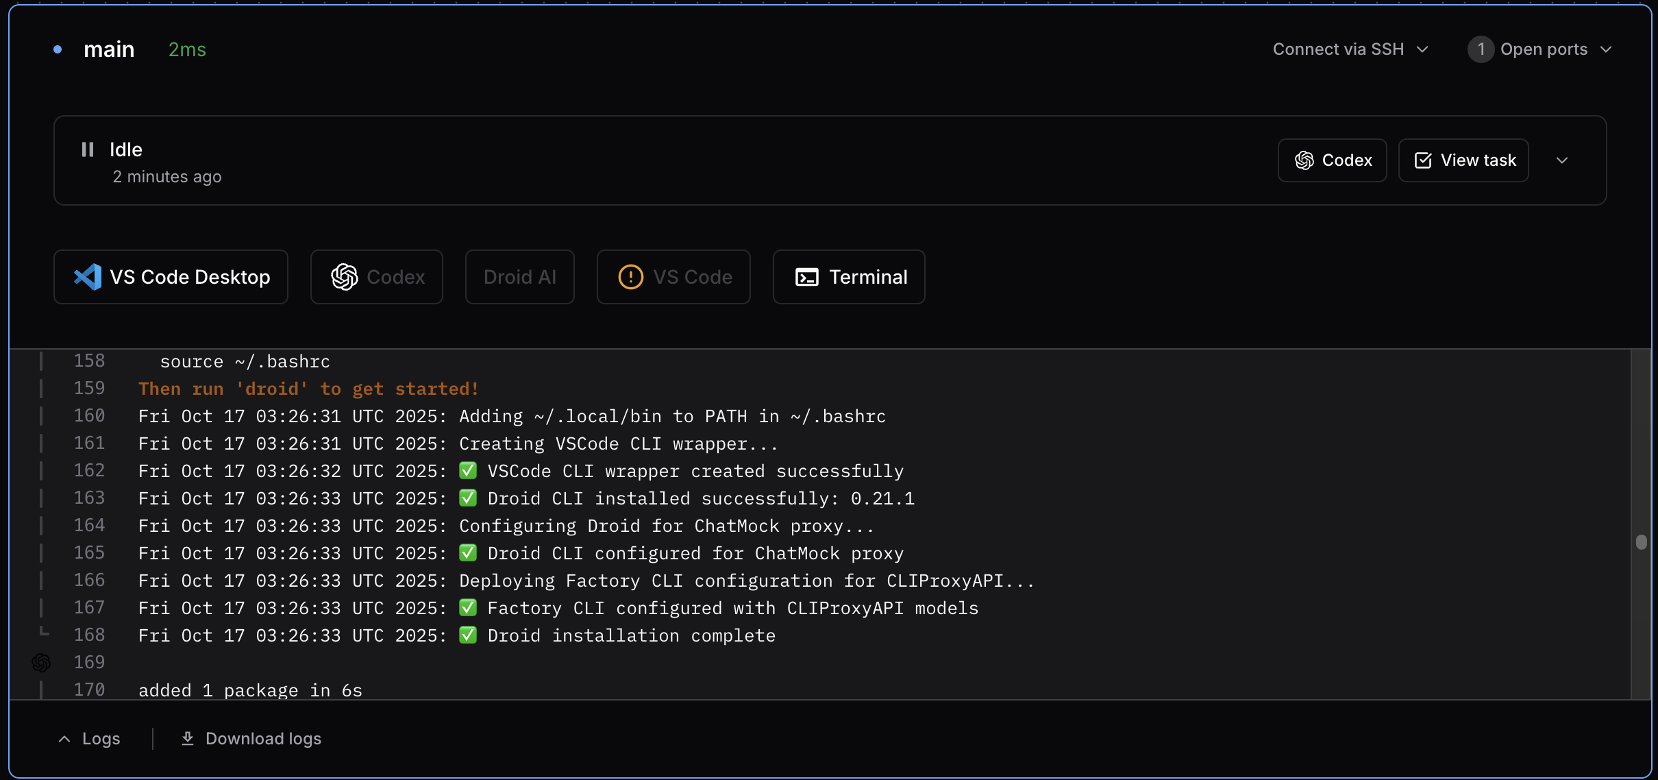Image resolution: width=1658 pixels, height=780 pixels.
Task: Click 'Droid CLI installed successfully: 0.21.1' line
Action: (x=526, y=498)
